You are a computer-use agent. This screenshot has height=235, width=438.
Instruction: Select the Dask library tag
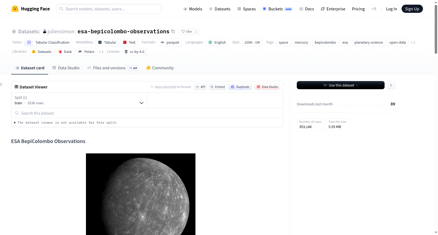tap(65, 52)
